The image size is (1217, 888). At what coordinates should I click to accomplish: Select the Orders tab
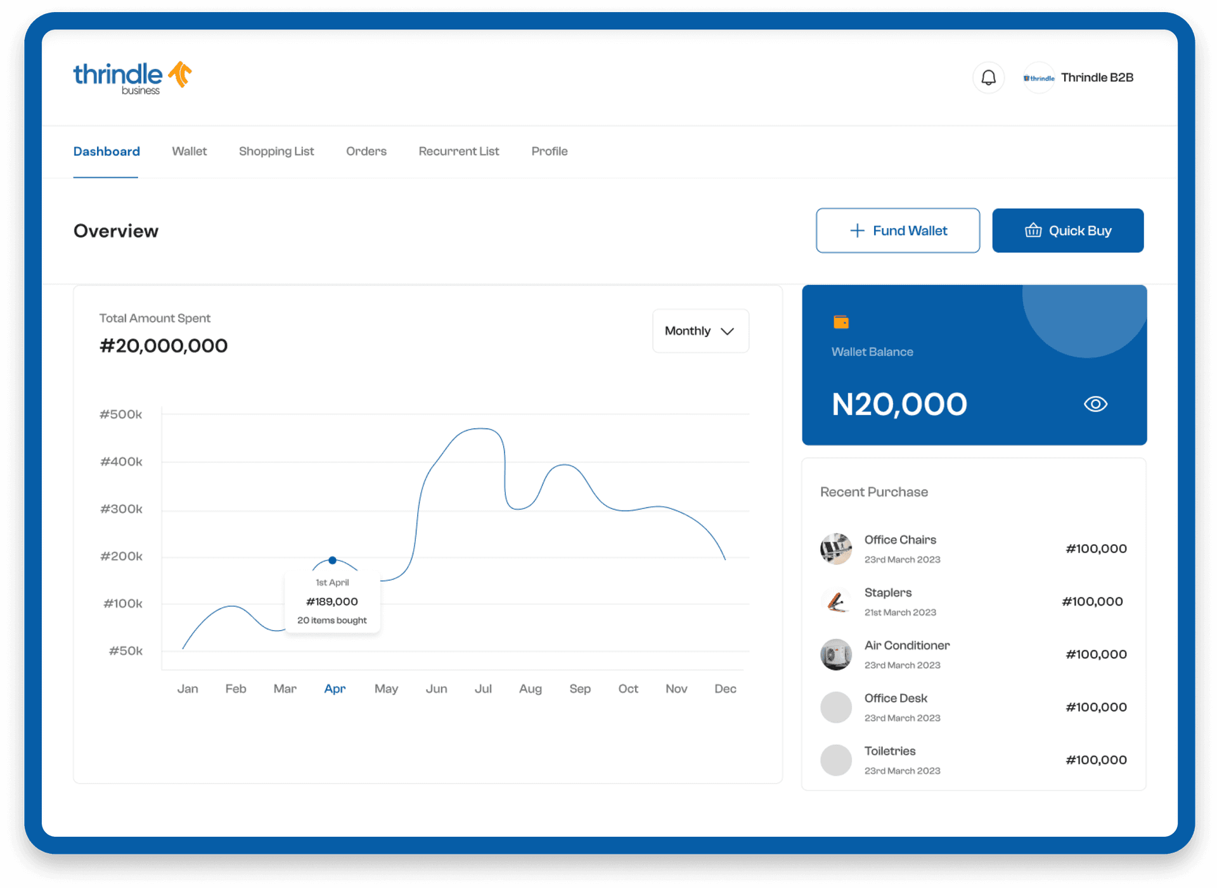point(366,151)
